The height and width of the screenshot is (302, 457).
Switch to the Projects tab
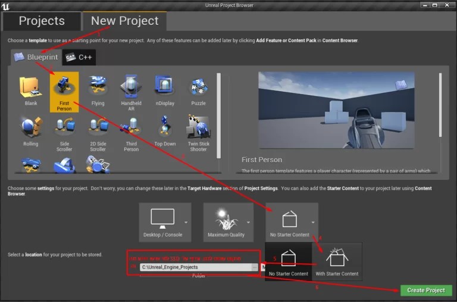pyautogui.click(x=42, y=21)
